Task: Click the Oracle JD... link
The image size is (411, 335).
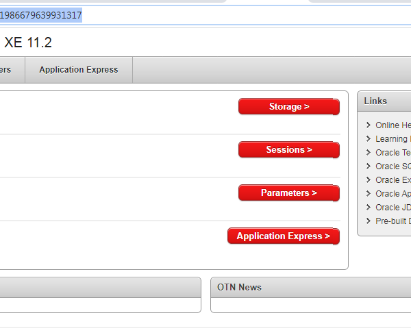Action: coord(393,208)
